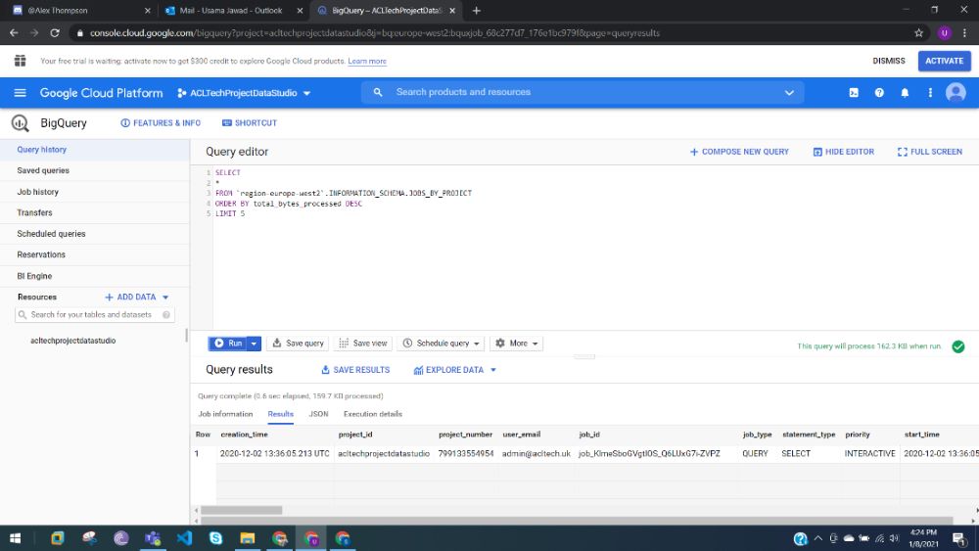Switch to Mail - Outlook browser tab
Viewport: 979px width, 551px height.
click(232, 11)
